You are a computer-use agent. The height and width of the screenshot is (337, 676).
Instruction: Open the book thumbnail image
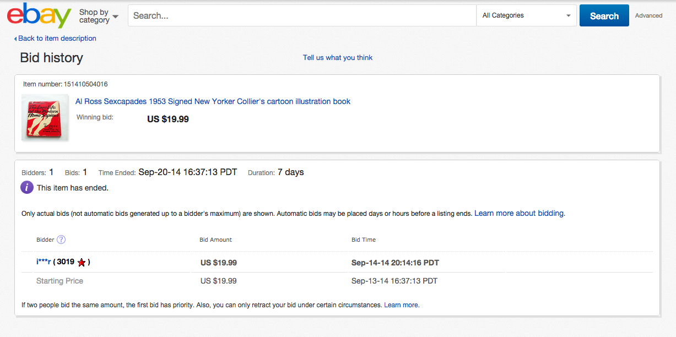[x=45, y=117]
